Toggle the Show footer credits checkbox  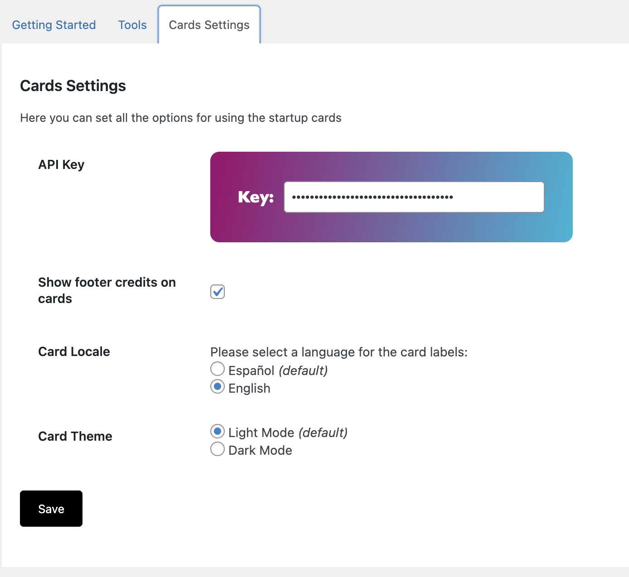click(x=218, y=292)
